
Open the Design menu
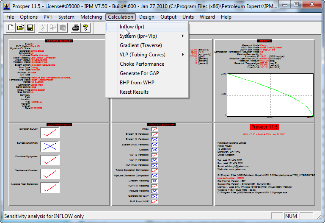147,17
